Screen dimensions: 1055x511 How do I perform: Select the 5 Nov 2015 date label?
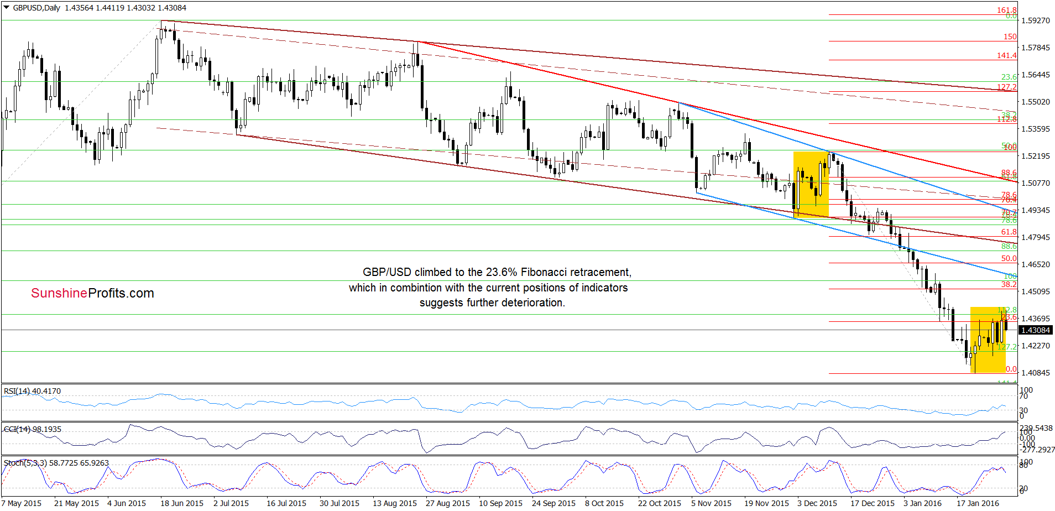pyautogui.click(x=711, y=503)
